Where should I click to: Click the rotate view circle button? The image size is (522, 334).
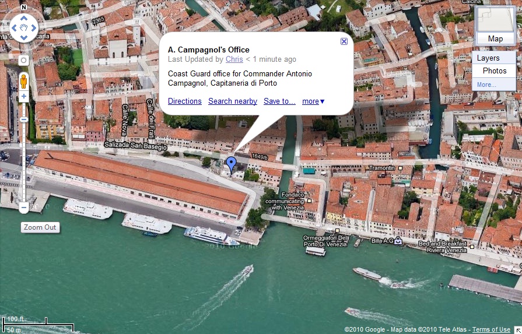(24, 61)
